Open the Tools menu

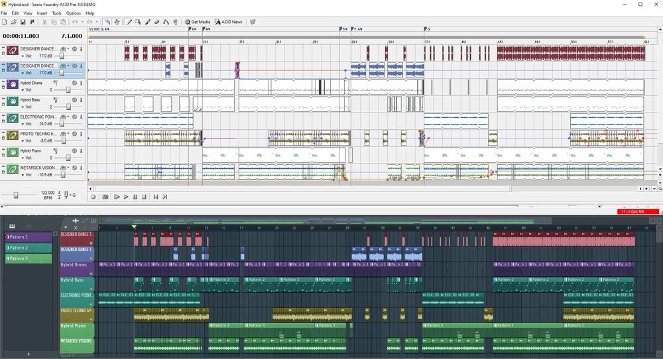(x=56, y=13)
